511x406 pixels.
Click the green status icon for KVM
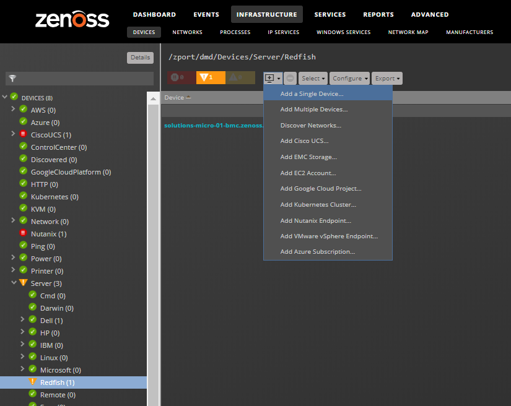(23, 208)
